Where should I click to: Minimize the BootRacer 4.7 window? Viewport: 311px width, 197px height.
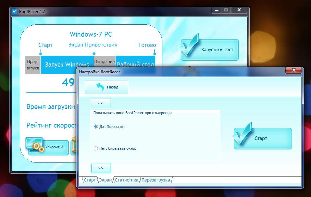[216, 10]
